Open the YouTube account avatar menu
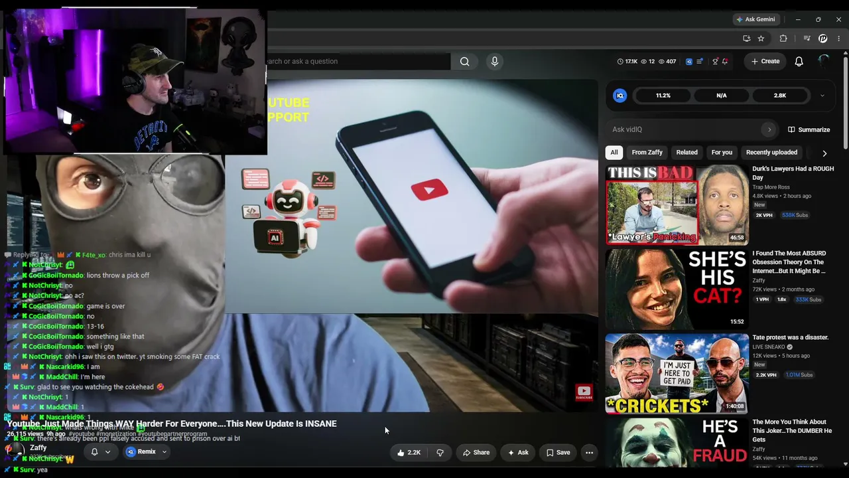This screenshot has width=849, height=478. click(x=824, y=61)
